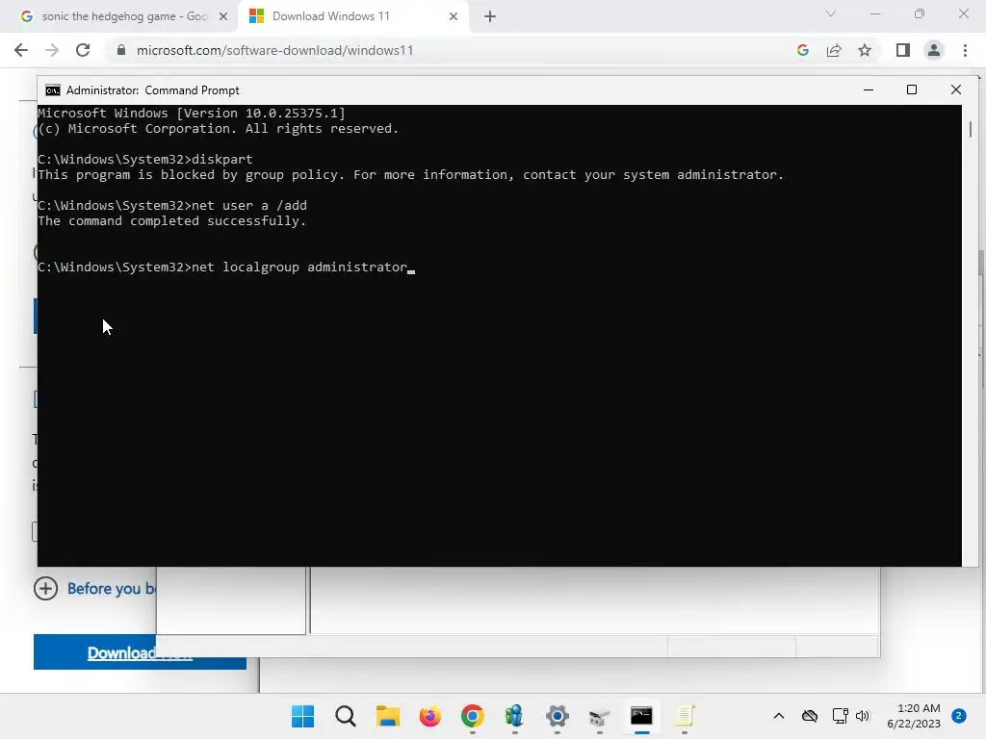
Task: Open volume speaker tray icon
Action: point(862,716)
